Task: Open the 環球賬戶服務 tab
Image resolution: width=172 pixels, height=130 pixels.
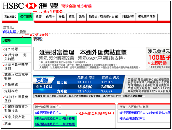Action: click(x=147, y=17)
